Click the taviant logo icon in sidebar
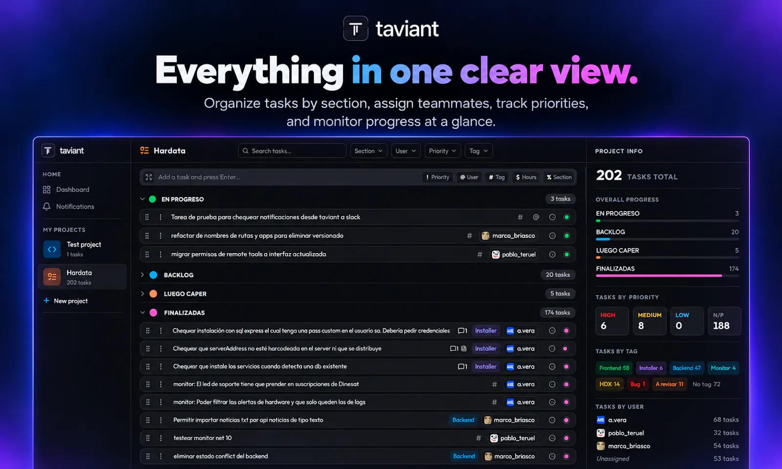This screenshot has height=469, width=782. point(48,150)
